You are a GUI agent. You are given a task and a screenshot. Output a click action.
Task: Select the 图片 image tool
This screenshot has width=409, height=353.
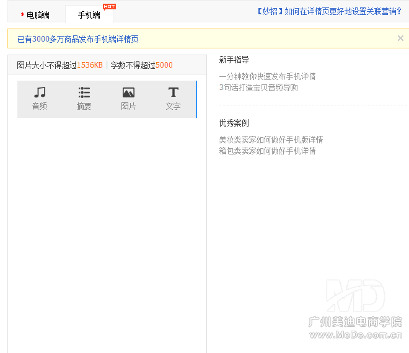[x=128, y=99]
